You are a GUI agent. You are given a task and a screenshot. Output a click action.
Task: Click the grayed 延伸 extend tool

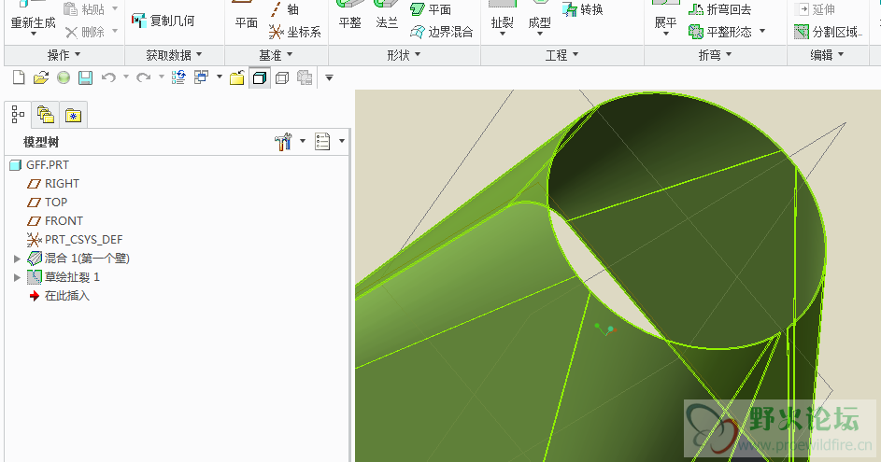(815, 9)
